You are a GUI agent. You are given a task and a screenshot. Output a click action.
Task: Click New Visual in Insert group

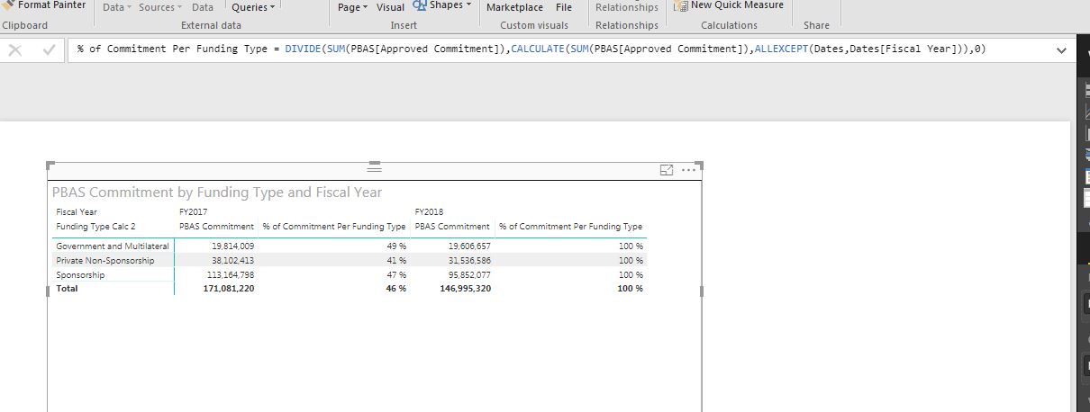point(390,7)
